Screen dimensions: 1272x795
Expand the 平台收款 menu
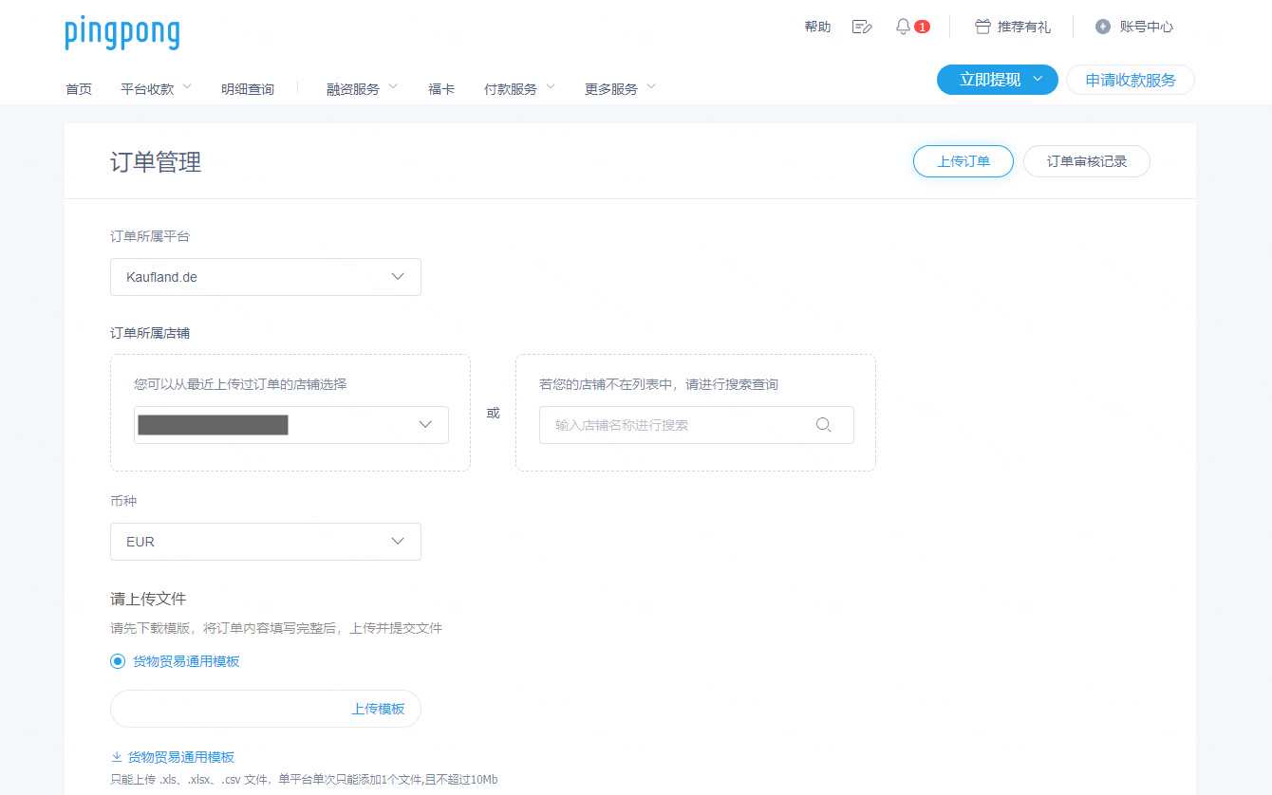(157, 88)
